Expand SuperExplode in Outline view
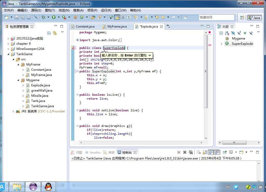266x192 pixels. point(222,44)
